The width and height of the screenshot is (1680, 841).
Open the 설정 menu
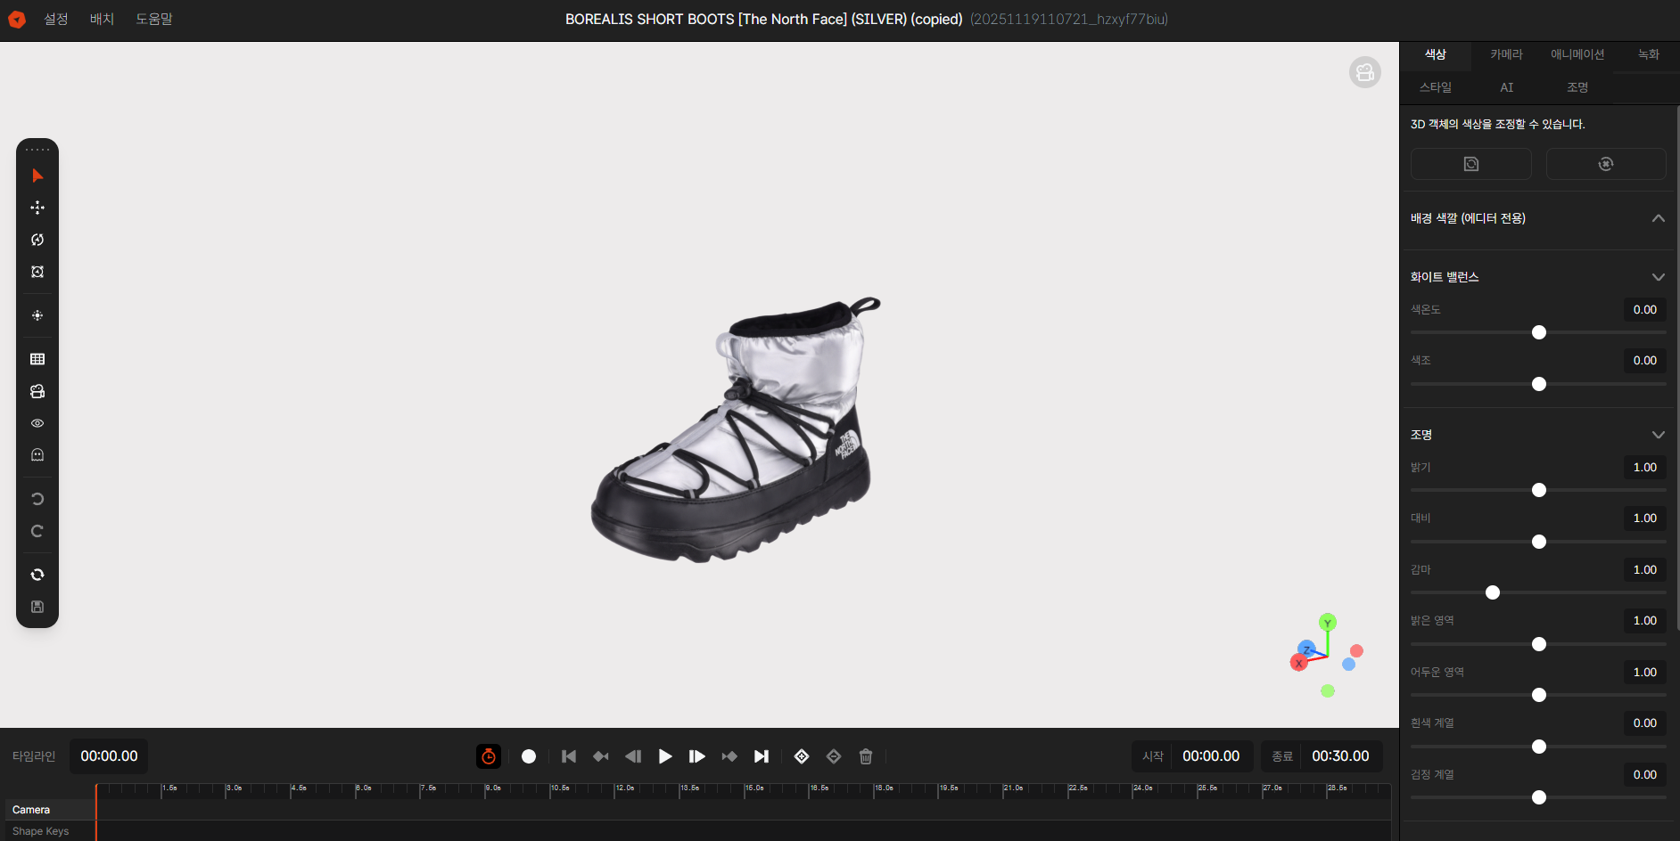56,19
